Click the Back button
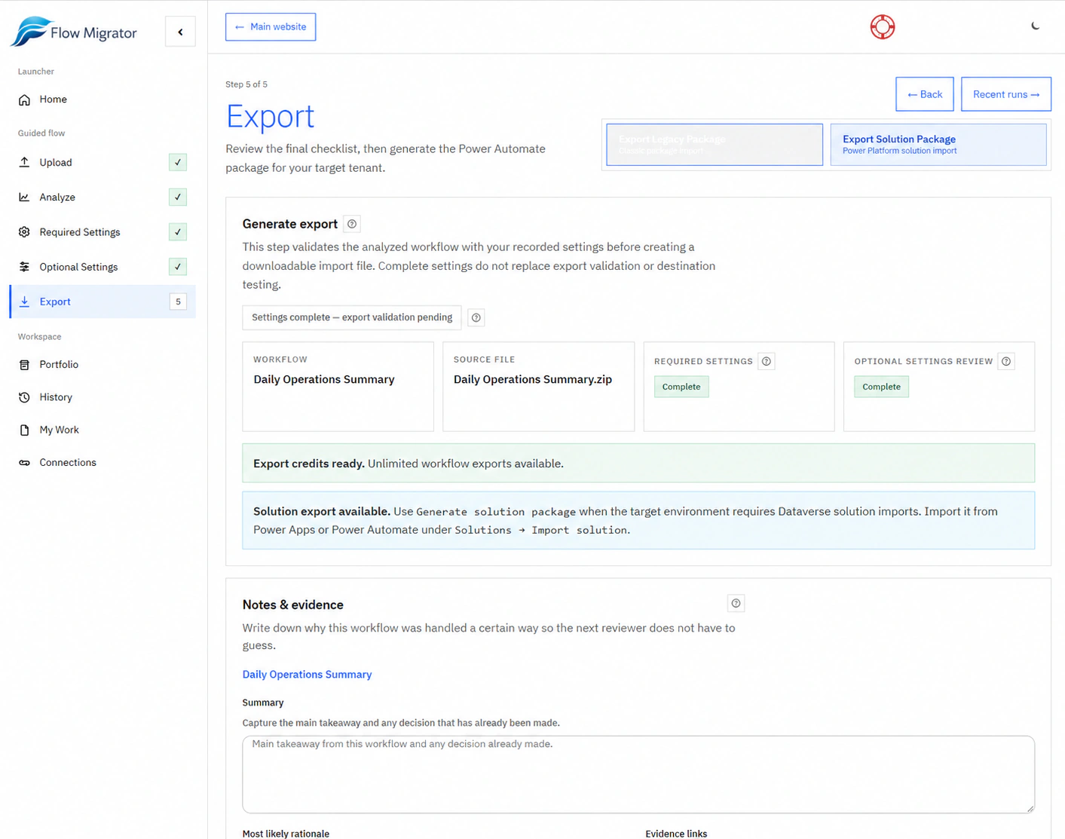The height and width of the screenshot is (839, 1065). [925, 94]
